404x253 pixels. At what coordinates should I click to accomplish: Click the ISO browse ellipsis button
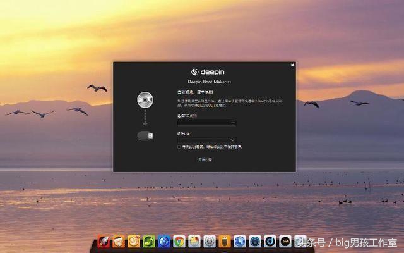click(x=233, y=122)
